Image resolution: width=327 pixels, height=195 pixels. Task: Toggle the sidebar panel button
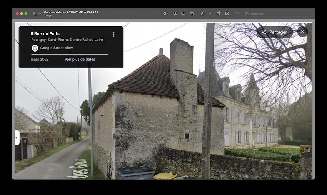(x=35, y=13)
